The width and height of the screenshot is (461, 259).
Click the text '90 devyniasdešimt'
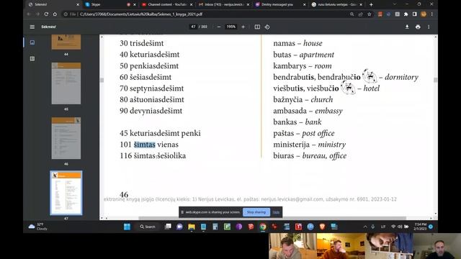[x=151, y=111]
